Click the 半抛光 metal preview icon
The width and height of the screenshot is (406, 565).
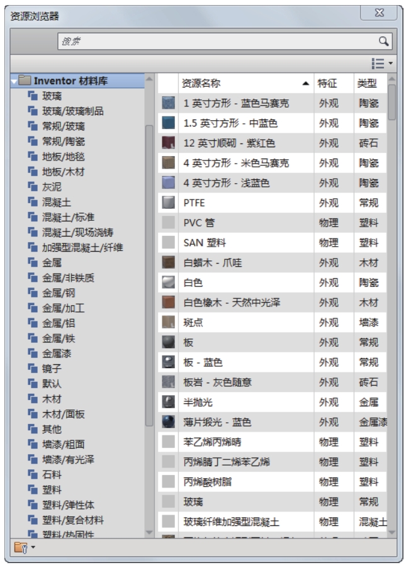(169, 402)
